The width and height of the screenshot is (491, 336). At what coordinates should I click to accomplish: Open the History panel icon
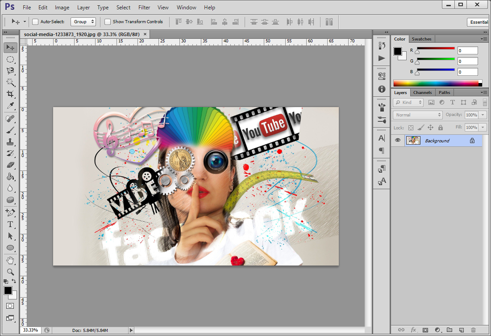382,46
